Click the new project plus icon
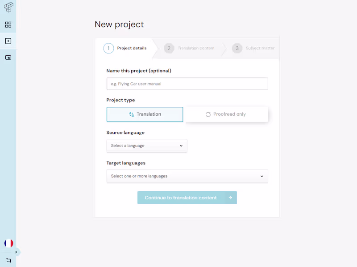 [x=8, y=41]
